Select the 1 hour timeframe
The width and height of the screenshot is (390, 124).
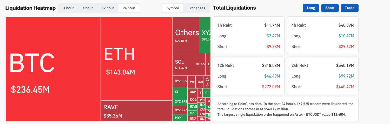coord(69,8)
